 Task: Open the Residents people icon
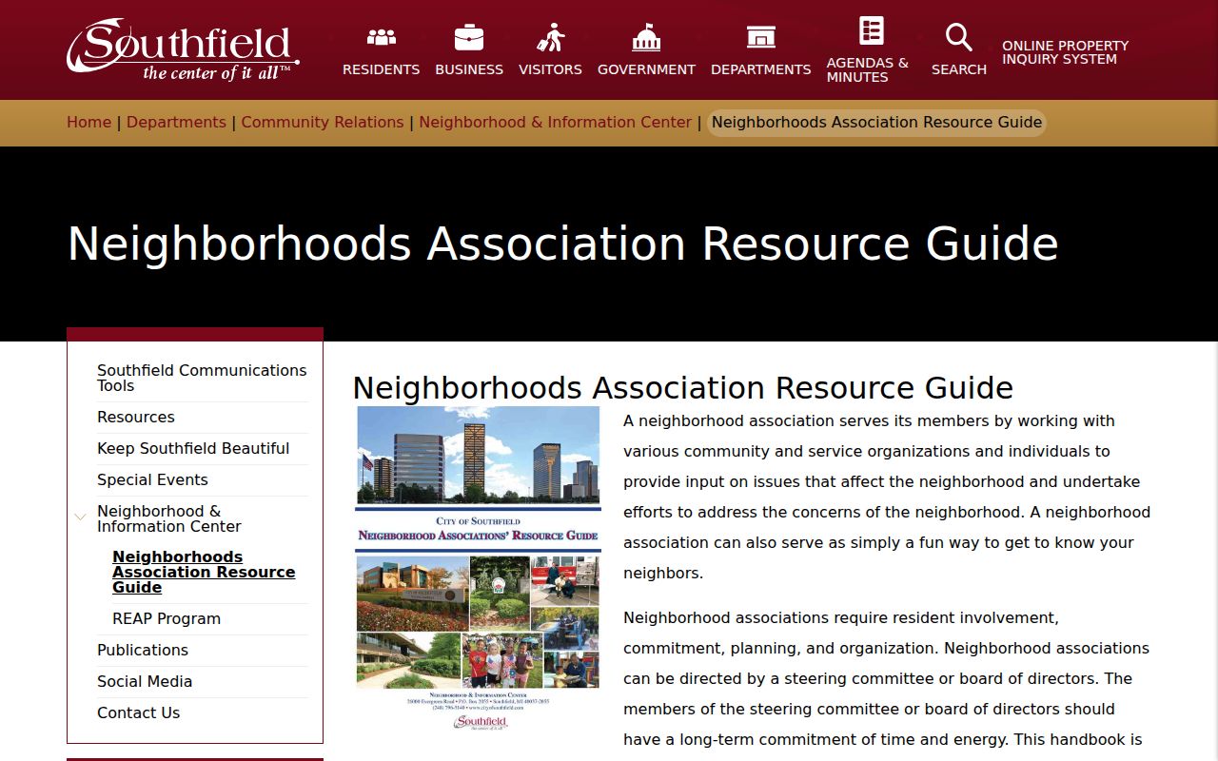click(x=381, y=37)
